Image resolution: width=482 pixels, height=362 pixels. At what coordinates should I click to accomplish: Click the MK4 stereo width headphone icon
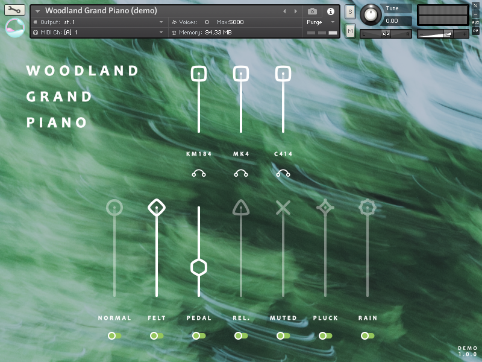pos(240,173)
